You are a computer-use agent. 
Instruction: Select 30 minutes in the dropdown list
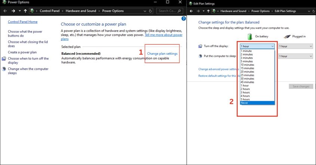click(x=257, y=78)
